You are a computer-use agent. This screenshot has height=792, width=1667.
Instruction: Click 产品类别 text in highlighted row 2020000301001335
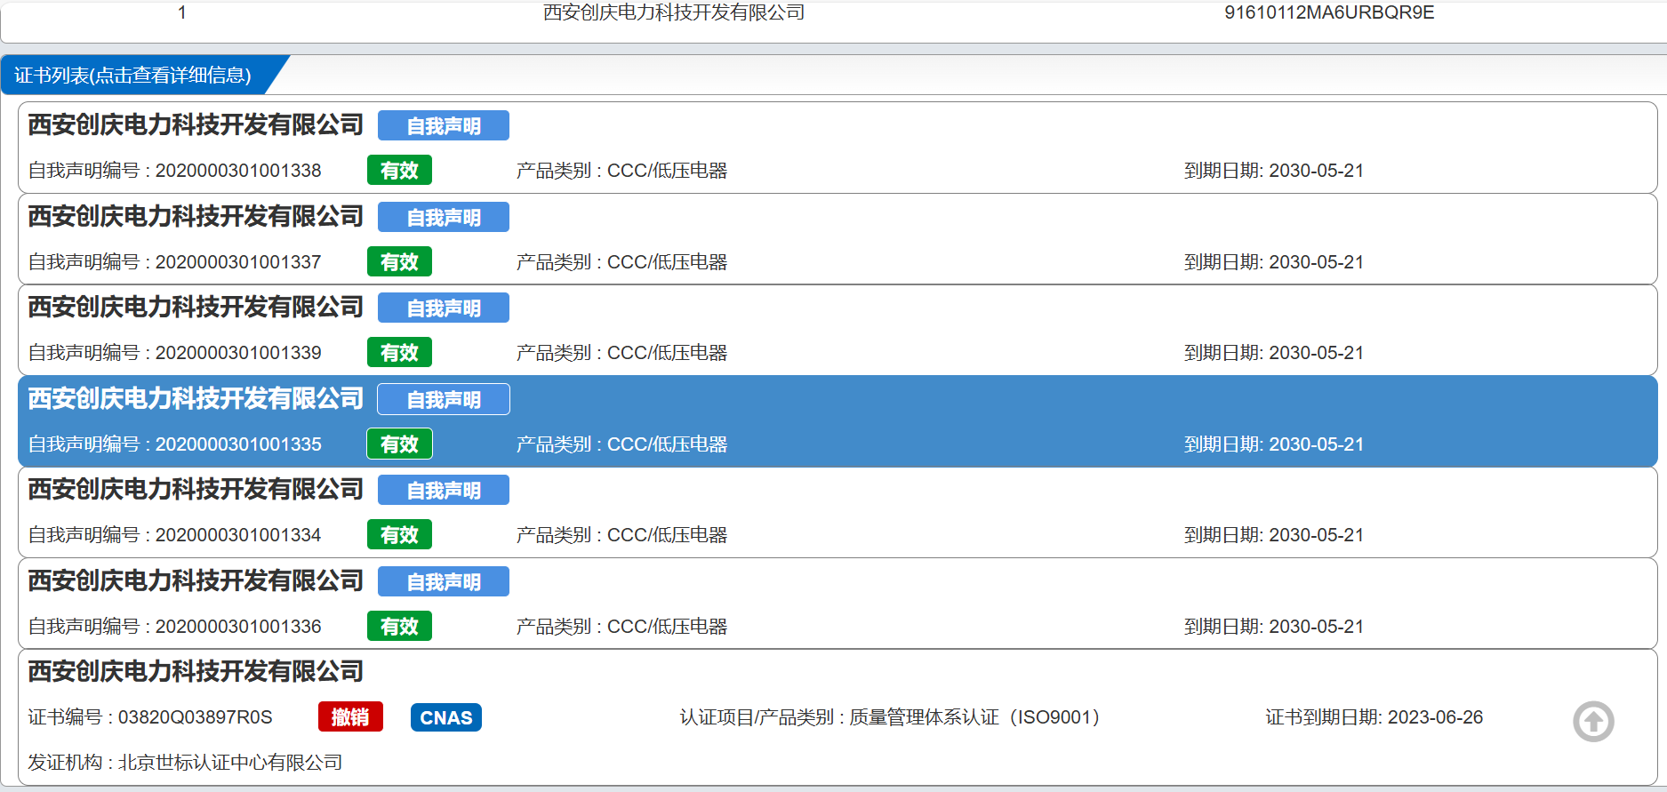[621, 444]
